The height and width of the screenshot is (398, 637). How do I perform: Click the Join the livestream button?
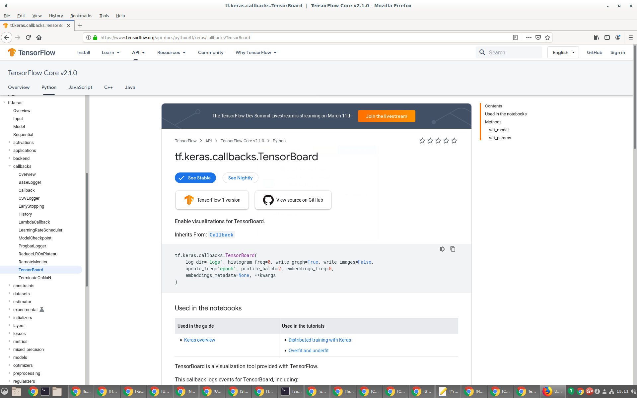pyautogui.click(x=386, y=116)
